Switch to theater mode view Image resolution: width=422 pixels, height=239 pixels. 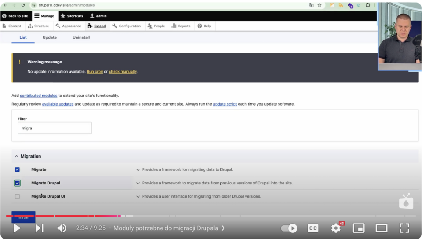(381, 228)
